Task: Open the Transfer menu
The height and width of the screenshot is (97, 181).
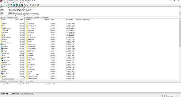Action: click(13, 3)
